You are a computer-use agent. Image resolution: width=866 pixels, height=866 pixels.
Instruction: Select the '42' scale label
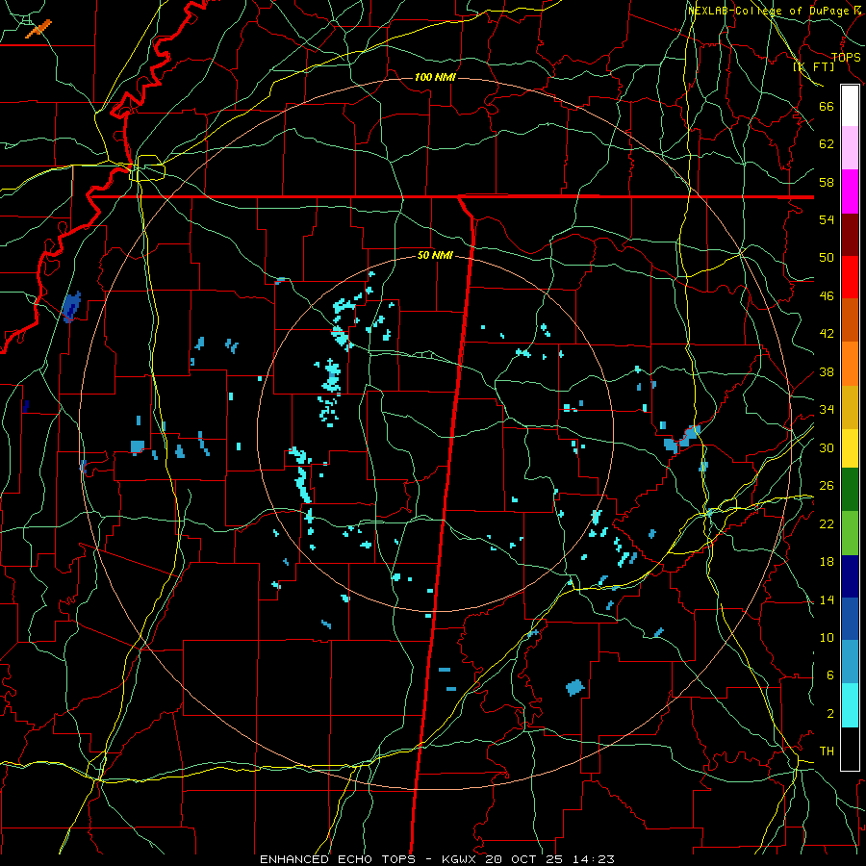(x=827, y=334)
